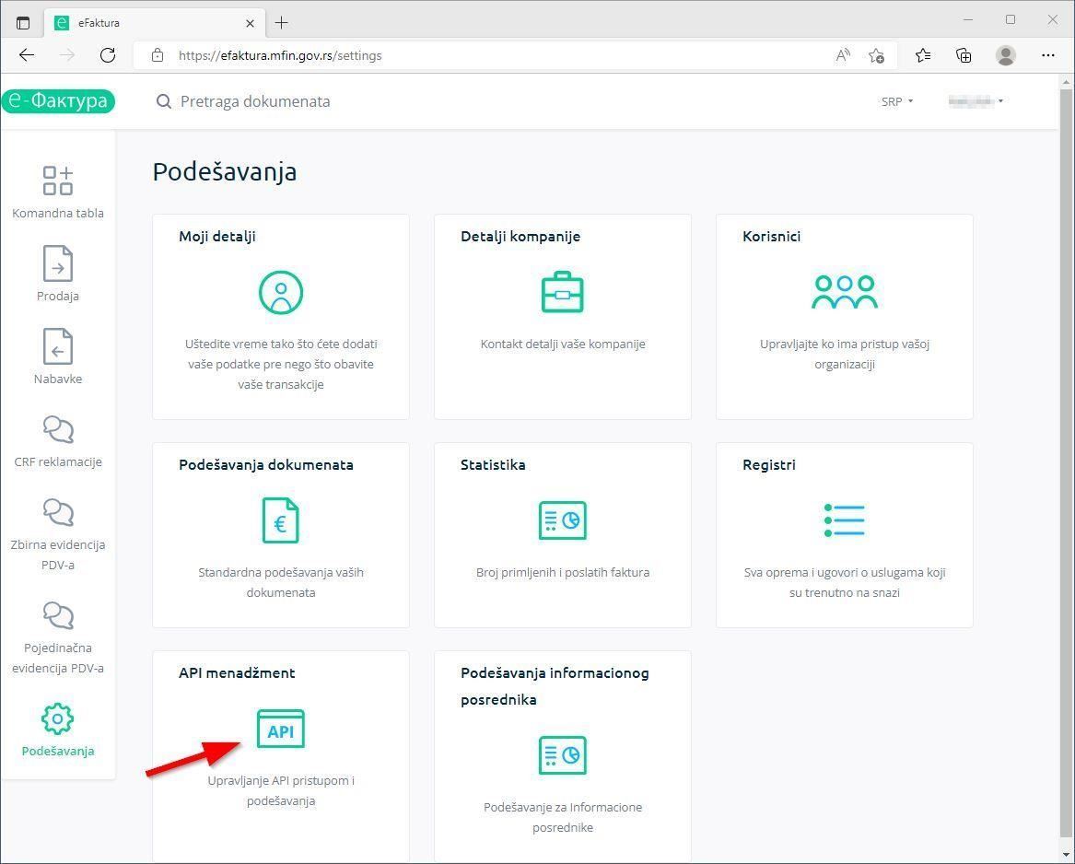Expand the user account dropdown
Image resolution: width=1075 pixels, height=864 pixels.
tap(976, 101)
